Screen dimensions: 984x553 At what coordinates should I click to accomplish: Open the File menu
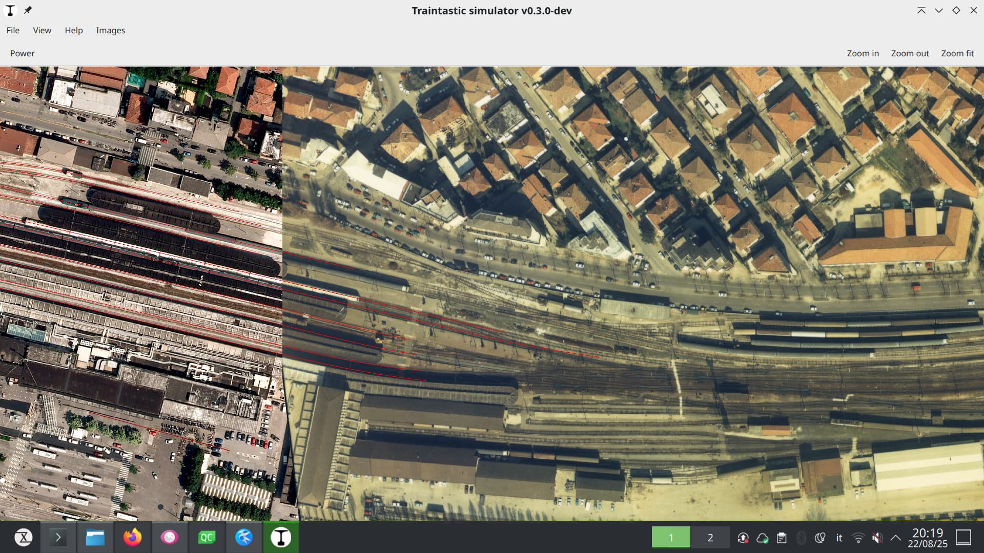13,30
